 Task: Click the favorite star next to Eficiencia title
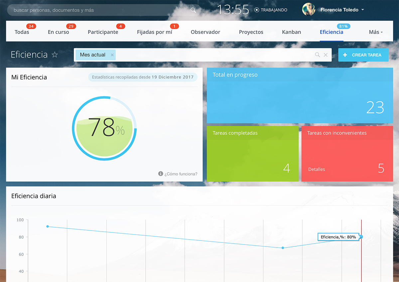coord(55,55)
